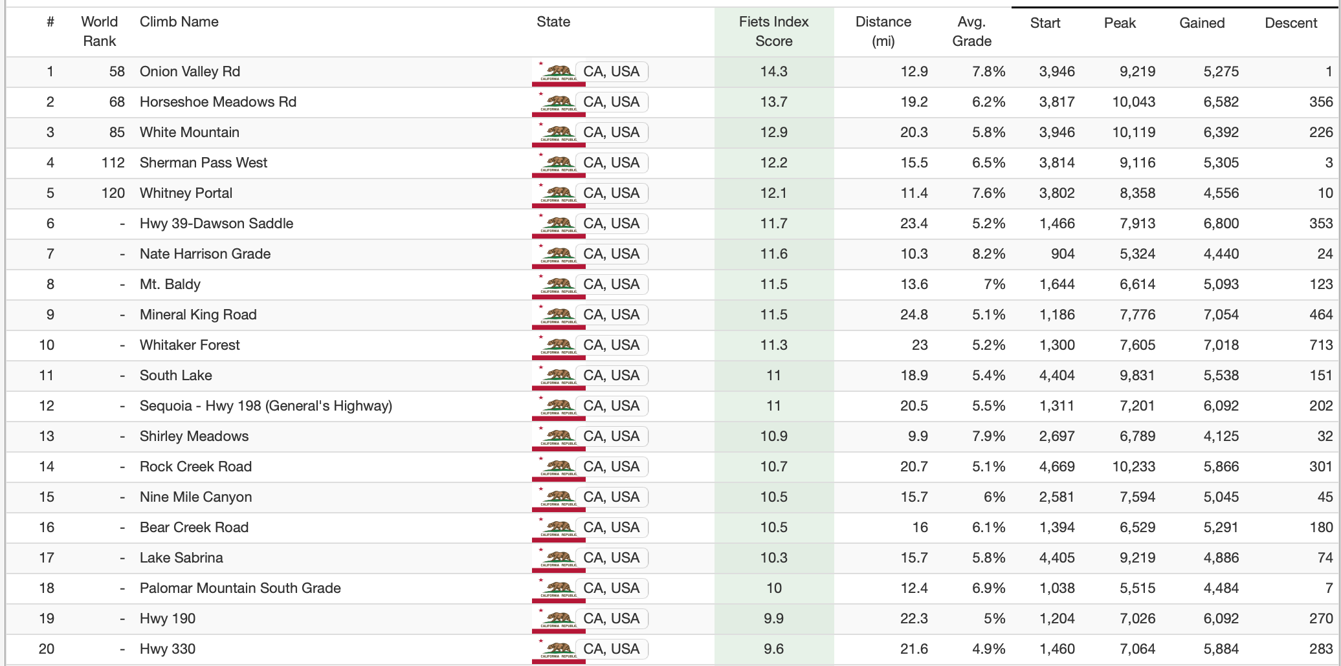Image resolution: width=1341 pixels, height=666 pixels.
Task: Sort by the Fiets Index Score column header
Action: pyautogui.click(x=773, y=31)
